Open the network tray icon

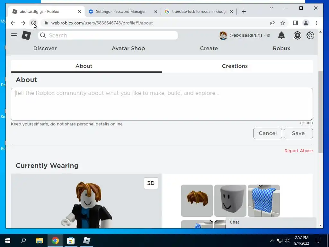280,241
